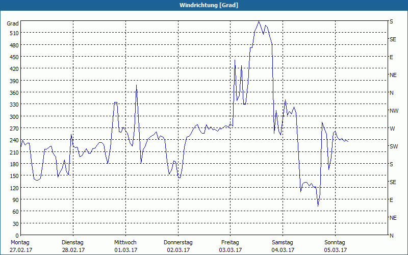Select the Samstag day label

(283, 243)
